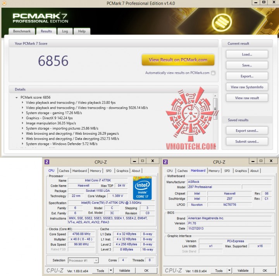Screen dimensions: 279x276
Task: Open Mainboard tab in left CPU-Z window
Action: pyautogui.click(x=79, y=171)
